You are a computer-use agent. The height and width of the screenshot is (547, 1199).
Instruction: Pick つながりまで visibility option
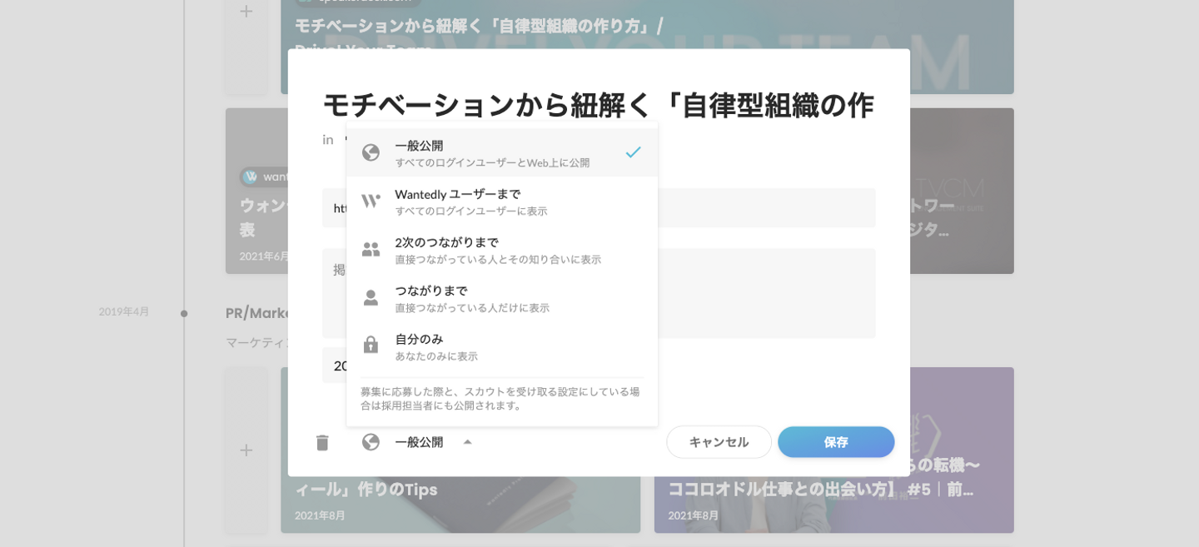pos(502,297)
